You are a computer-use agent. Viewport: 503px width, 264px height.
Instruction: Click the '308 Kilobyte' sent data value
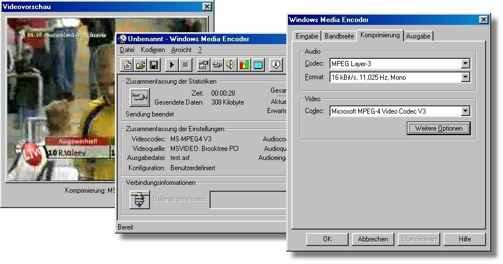(227, 102)
